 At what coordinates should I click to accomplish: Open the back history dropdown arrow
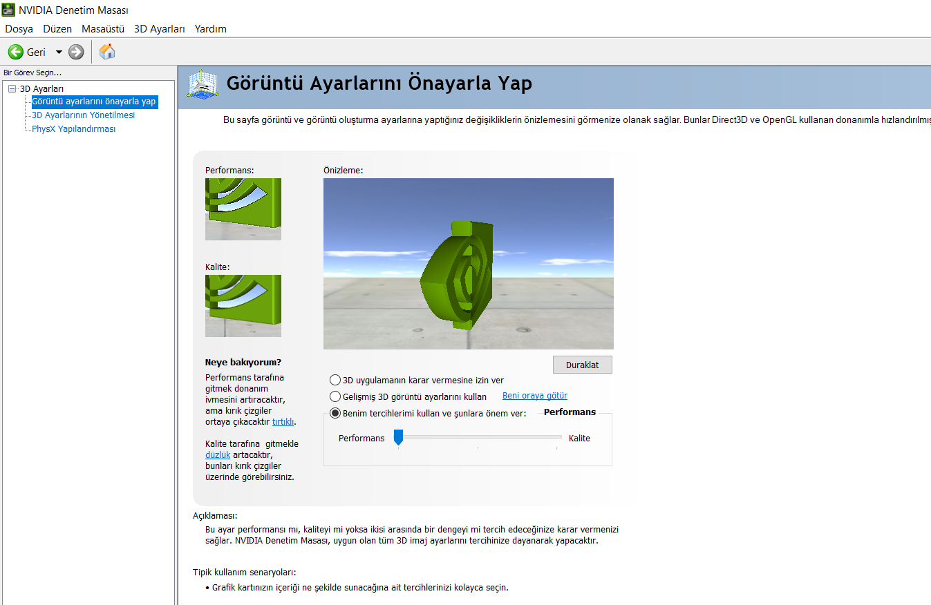pyautogui.click(x=59, y=52)
